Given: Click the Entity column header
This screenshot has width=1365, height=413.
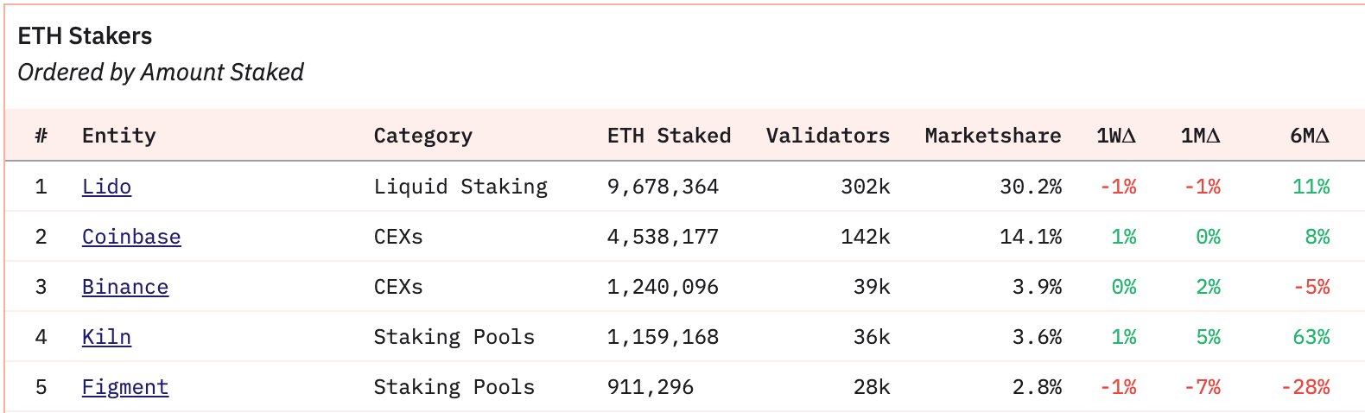Looking at the screenshot, I should [x=119, y=136].
